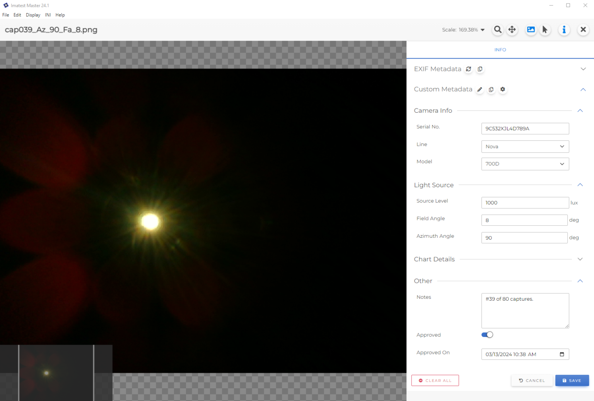Viewport: 594px width, 401px height.
Task: Open the Line dropdown showing Nova
Action: coord(525,147)
